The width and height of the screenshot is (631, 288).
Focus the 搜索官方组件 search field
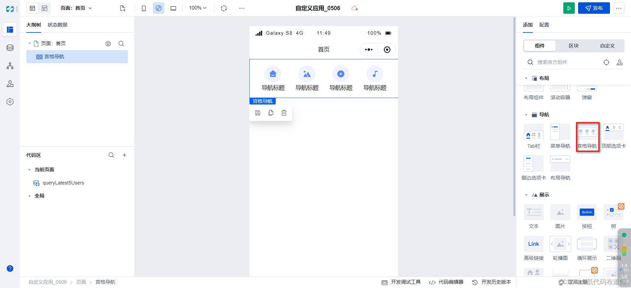coord(564,62)
